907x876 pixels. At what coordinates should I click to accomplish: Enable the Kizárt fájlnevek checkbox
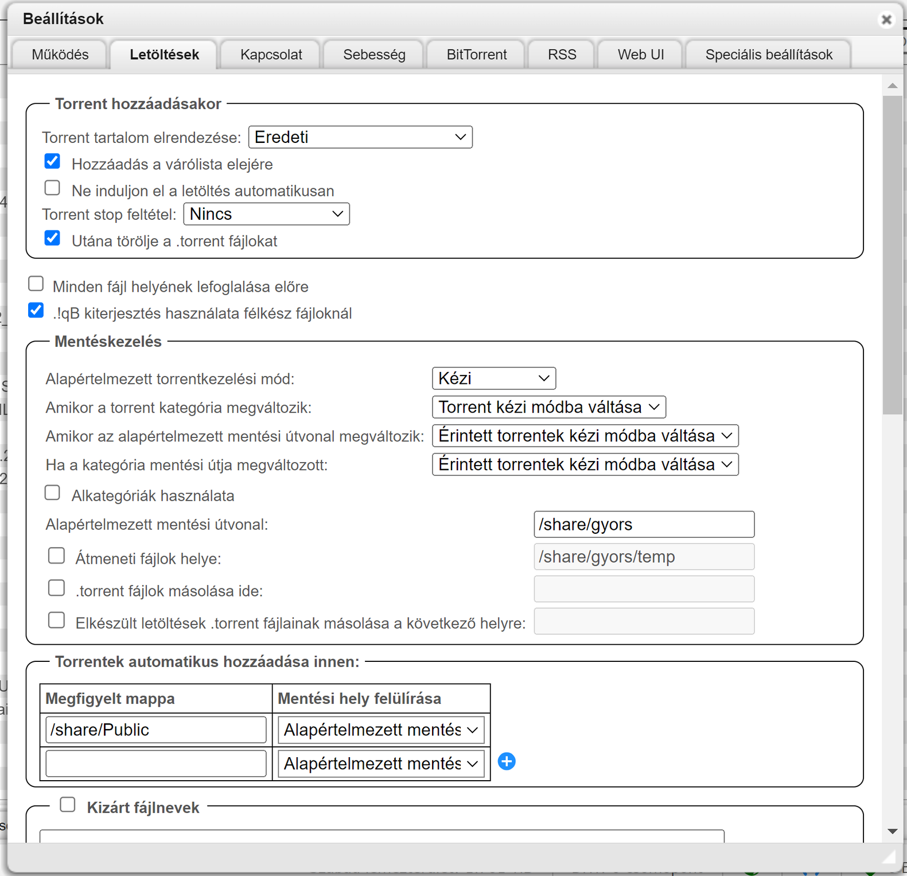(x=68, y=805)
